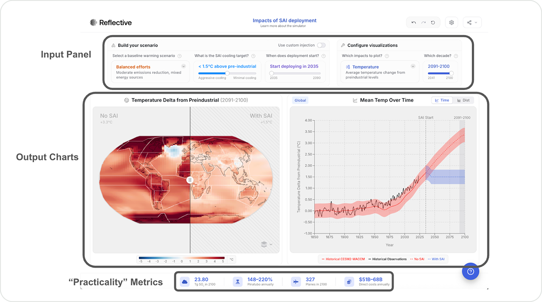This screenshot has height=302, width=542.
Task: Click the map comparison divider handle
Action: tap(190, 181)
